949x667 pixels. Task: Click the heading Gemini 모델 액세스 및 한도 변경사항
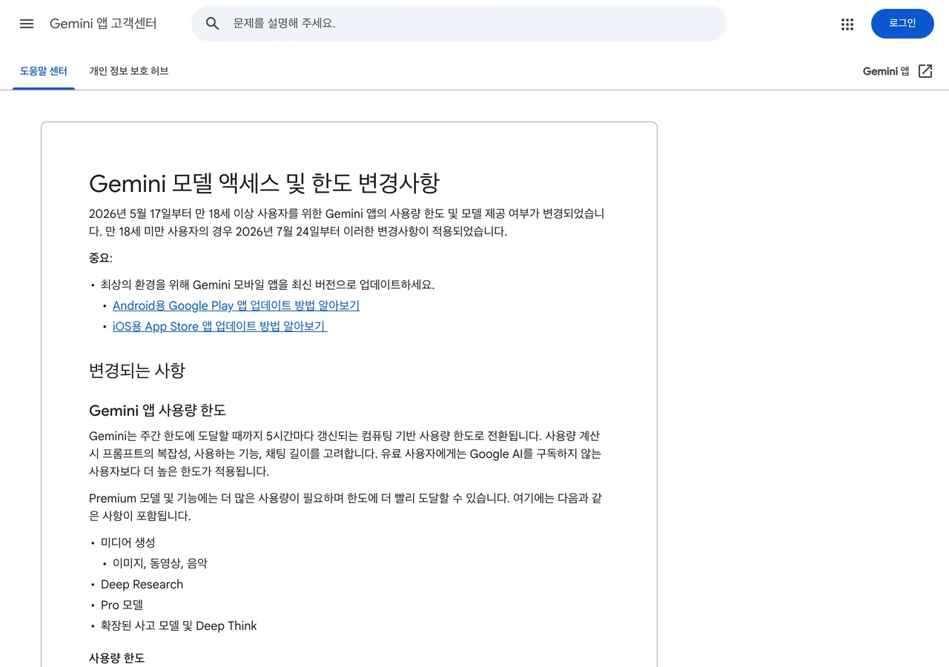264,183
